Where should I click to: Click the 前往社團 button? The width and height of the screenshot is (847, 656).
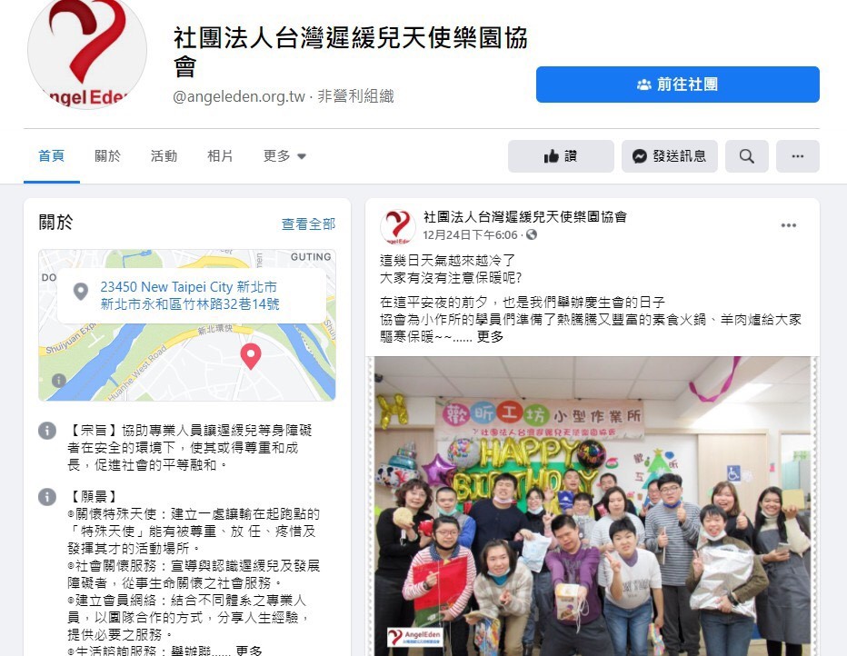(x=677, y=84)
